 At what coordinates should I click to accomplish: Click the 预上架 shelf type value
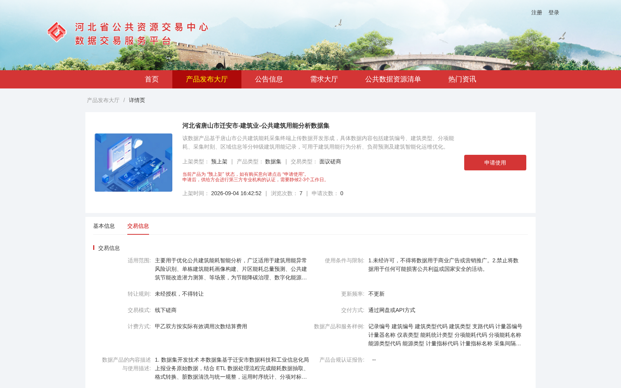point(219,161)
